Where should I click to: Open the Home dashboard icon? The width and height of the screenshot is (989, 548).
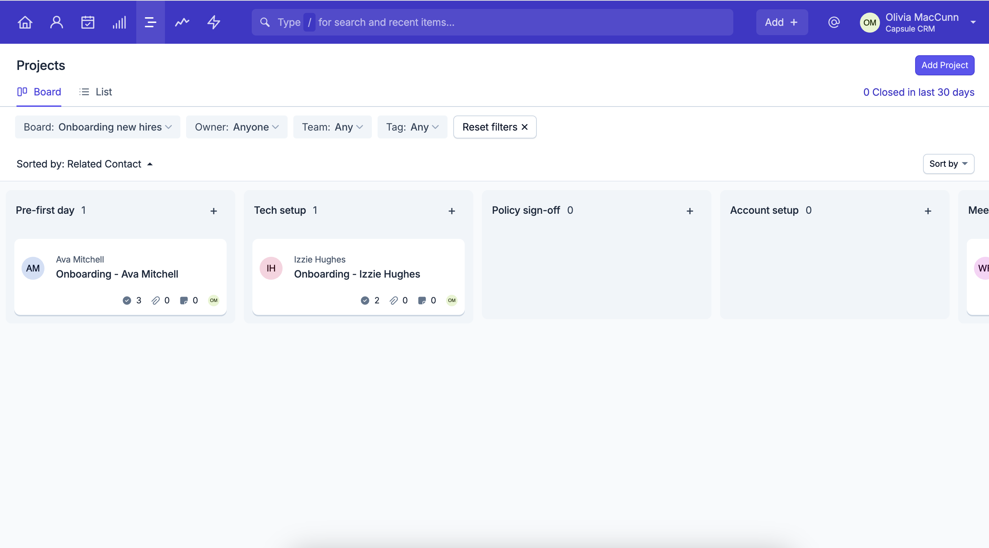[x=25, y=22]
